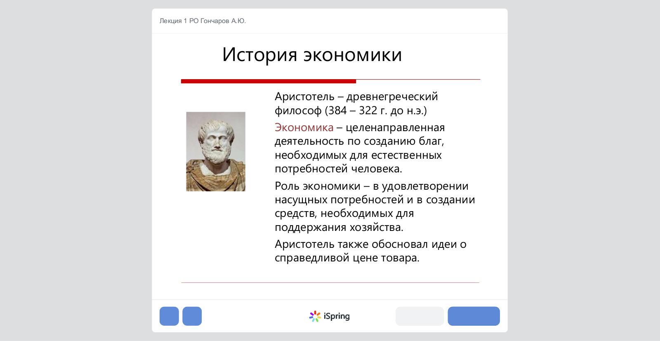Click the leftmost small blue square button
660x341 pixels.
pos(169,316)
